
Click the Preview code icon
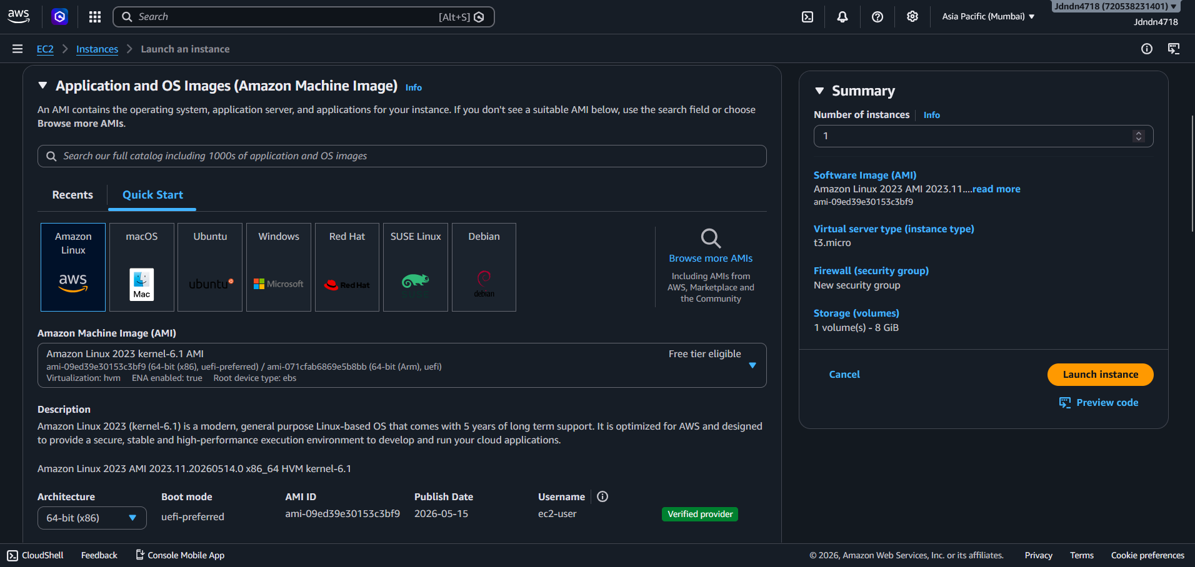(x=1065, y=403)
